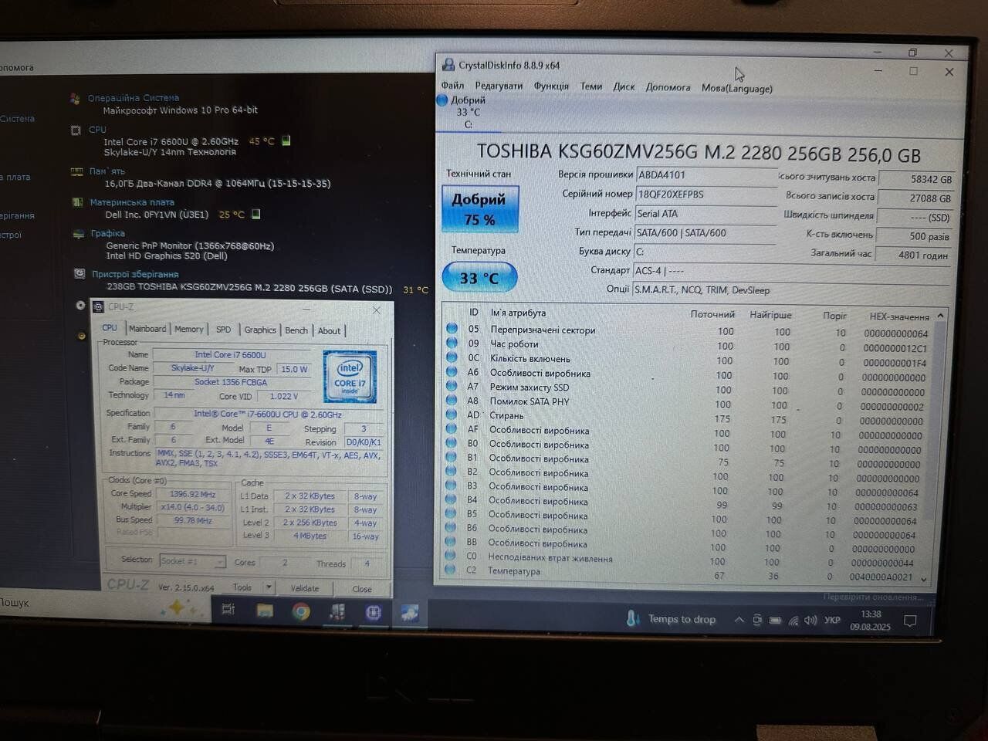The height and width of the screenshot is (741, 988).
Task: Open the Мова(Language) menu
Action: 736,88
